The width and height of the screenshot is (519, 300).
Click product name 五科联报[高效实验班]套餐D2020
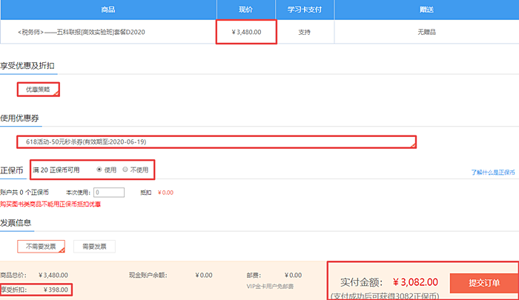click(x=82, y=32)
